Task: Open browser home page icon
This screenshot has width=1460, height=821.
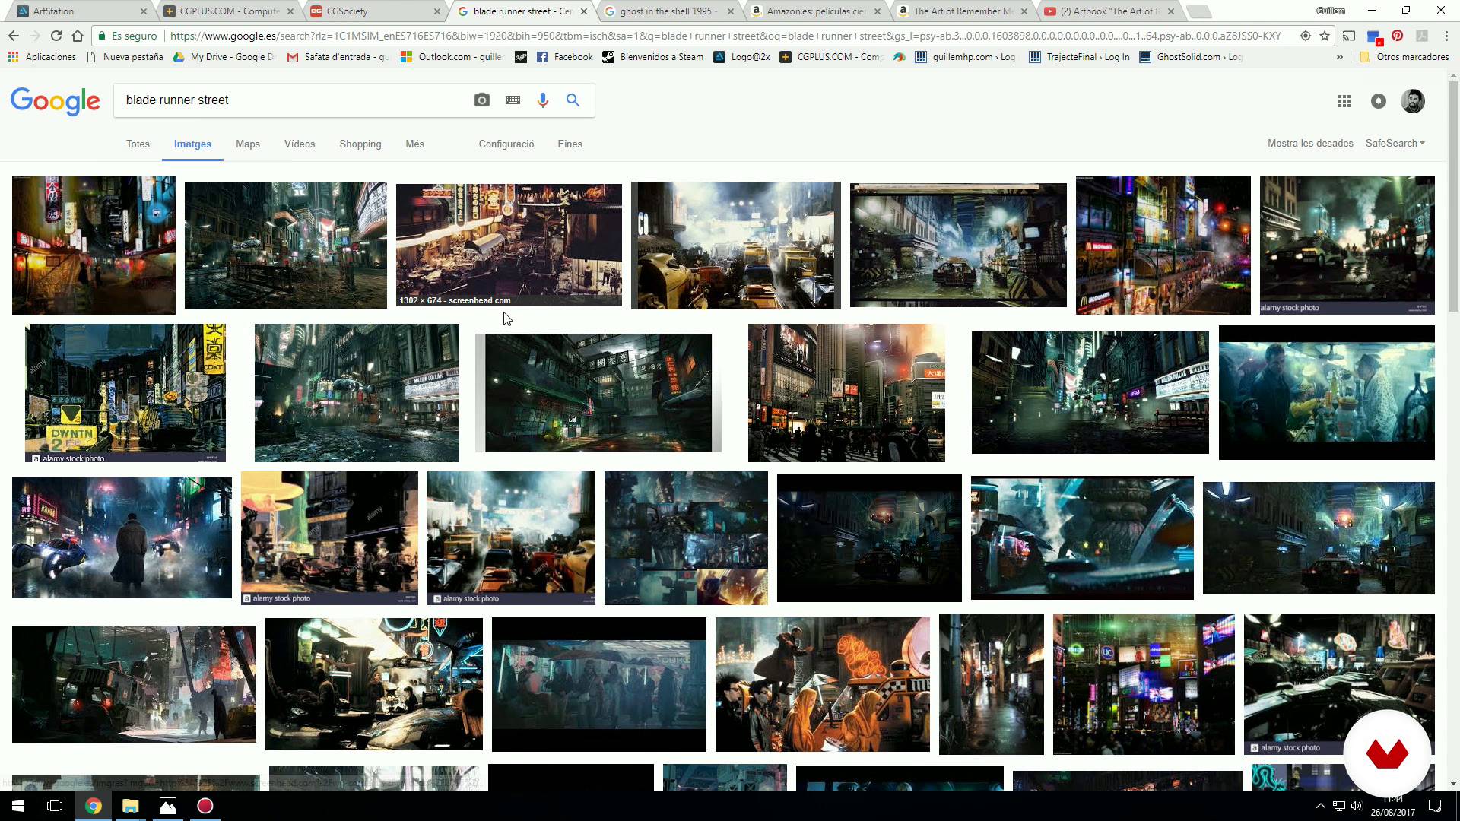Action: pyautogui.click(x=78, y=36)
